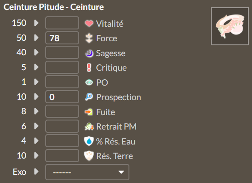Open the Exo dropdown list
This screenshot has width=252, height=183.
87,172
